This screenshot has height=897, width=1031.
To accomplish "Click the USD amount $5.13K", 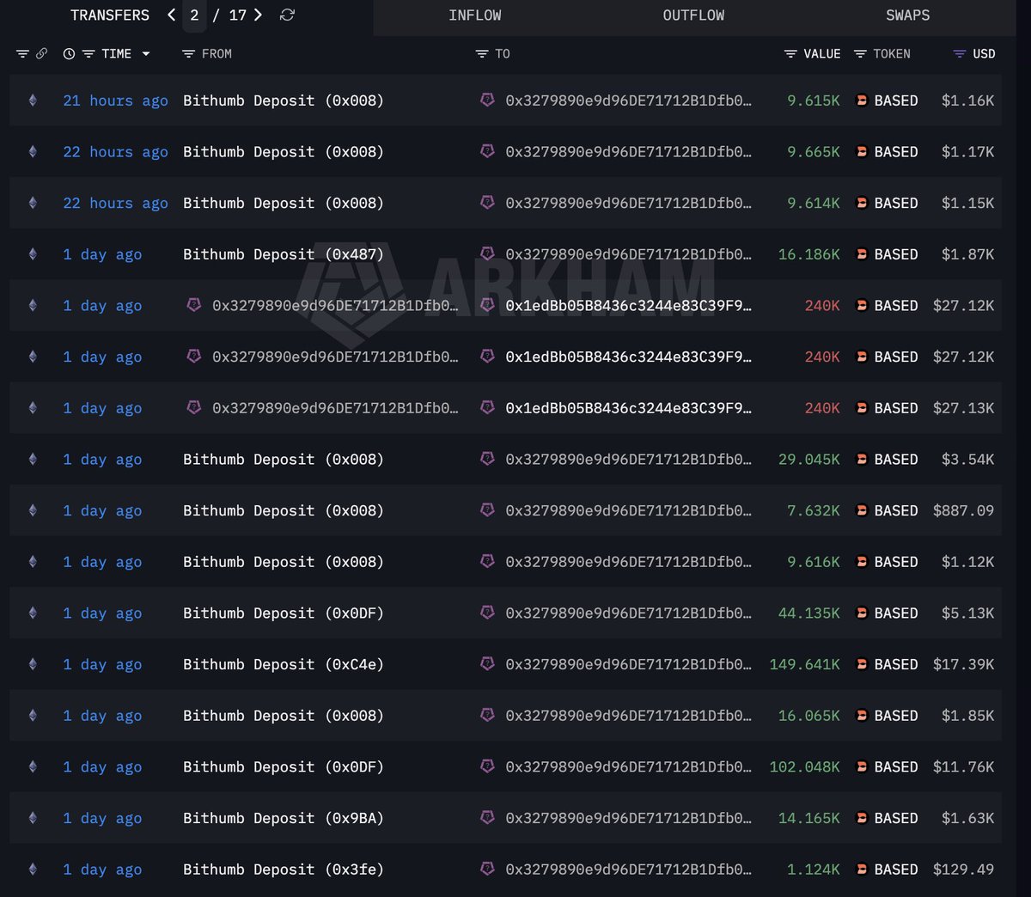I will tap(968, 613).
